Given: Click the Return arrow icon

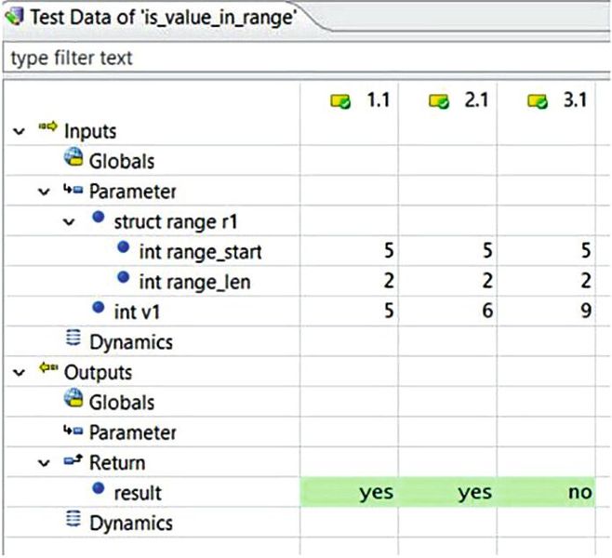Looking at the screenshot, I should [x=73, y=462].
